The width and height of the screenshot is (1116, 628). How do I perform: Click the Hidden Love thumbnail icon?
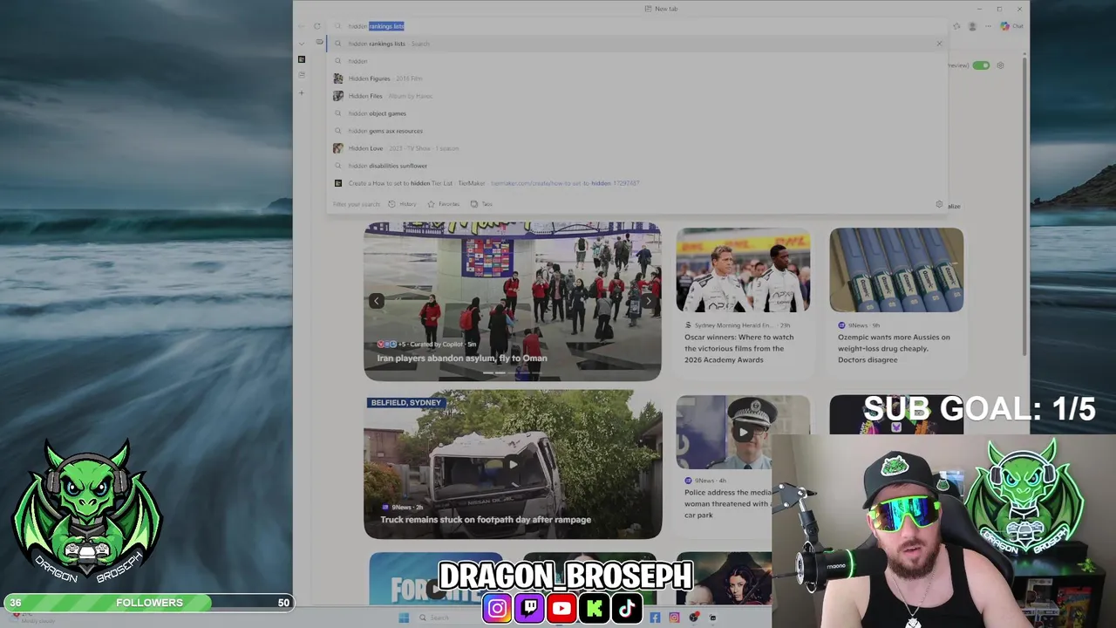[338, 148]
